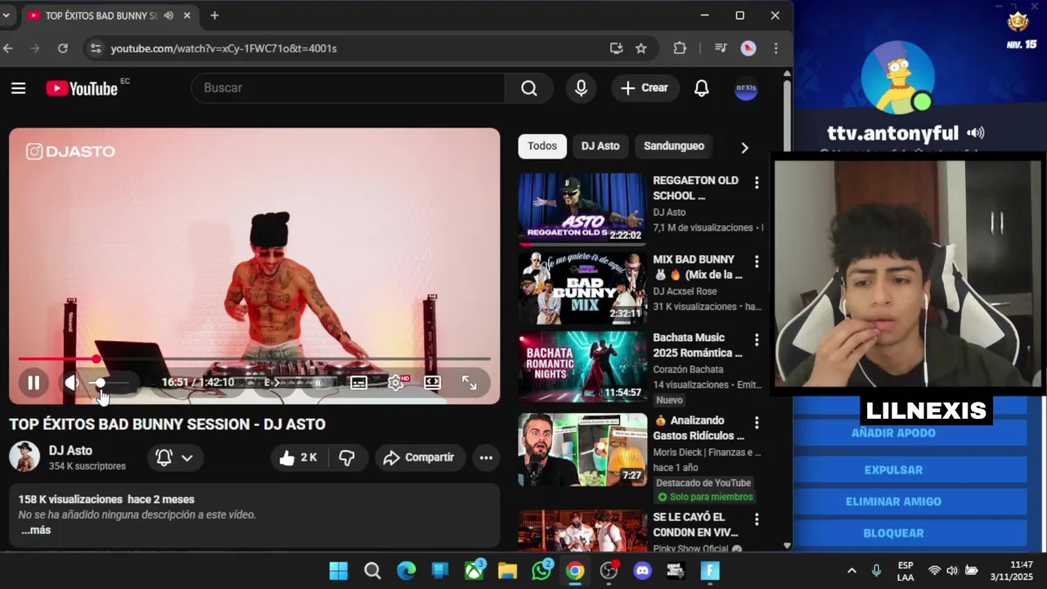This screenshot has width=1047, height=589.
Task: Click the Buscar search field
Action: [348, 88]
